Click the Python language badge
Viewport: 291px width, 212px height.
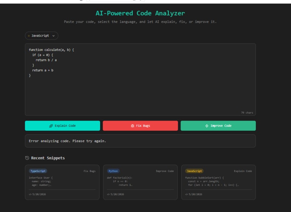(113, 171)
